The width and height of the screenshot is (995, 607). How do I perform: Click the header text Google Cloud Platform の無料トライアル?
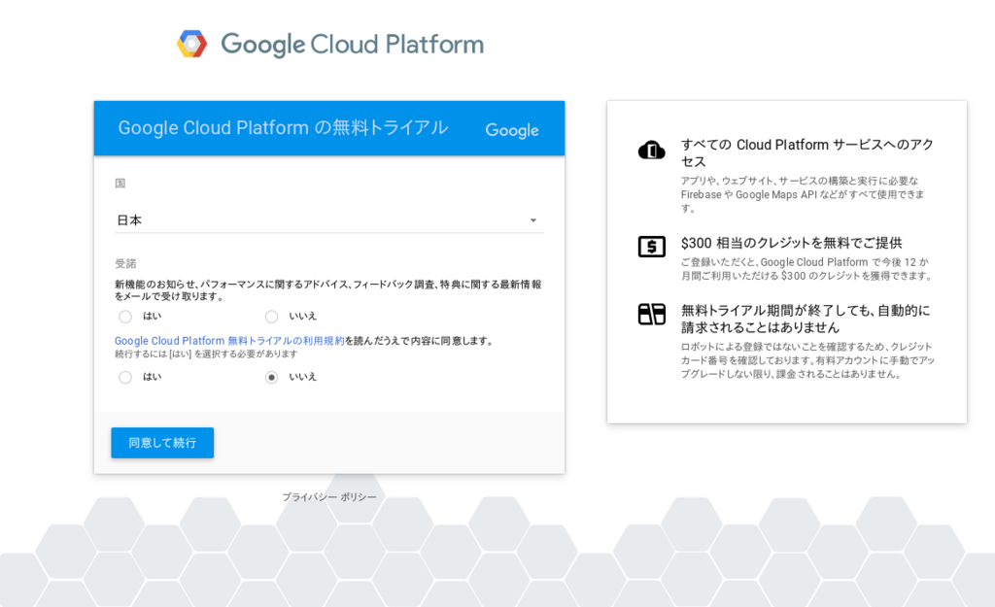283,127
